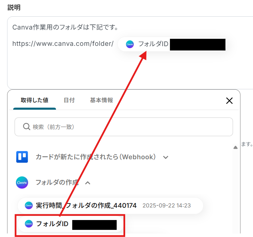Click the Canva icon in the bottom フォルダID item

point(29,224)
